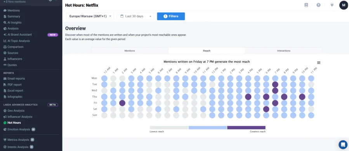
Task: Click the Email reports envelope icon
Action: coord(5,79)
